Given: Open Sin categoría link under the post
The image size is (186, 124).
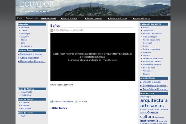Looking at the screenshot, I should click(x=68, y=102).
